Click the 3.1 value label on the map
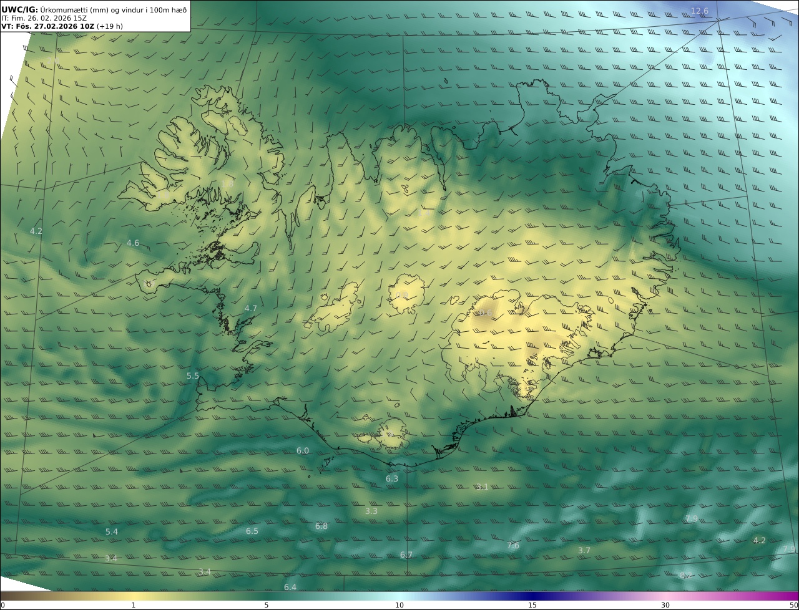The image size is (799, 610). (x=482, y=487)
